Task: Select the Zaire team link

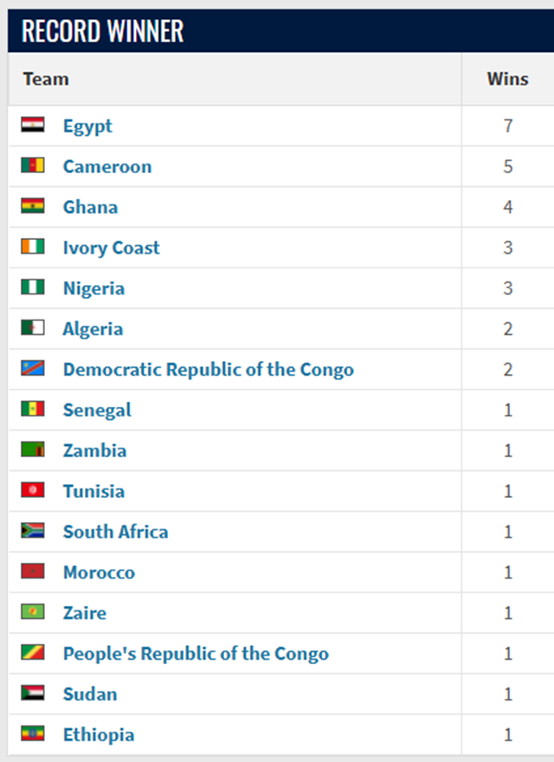Action: pyautogui.click(x=85, y=613)
